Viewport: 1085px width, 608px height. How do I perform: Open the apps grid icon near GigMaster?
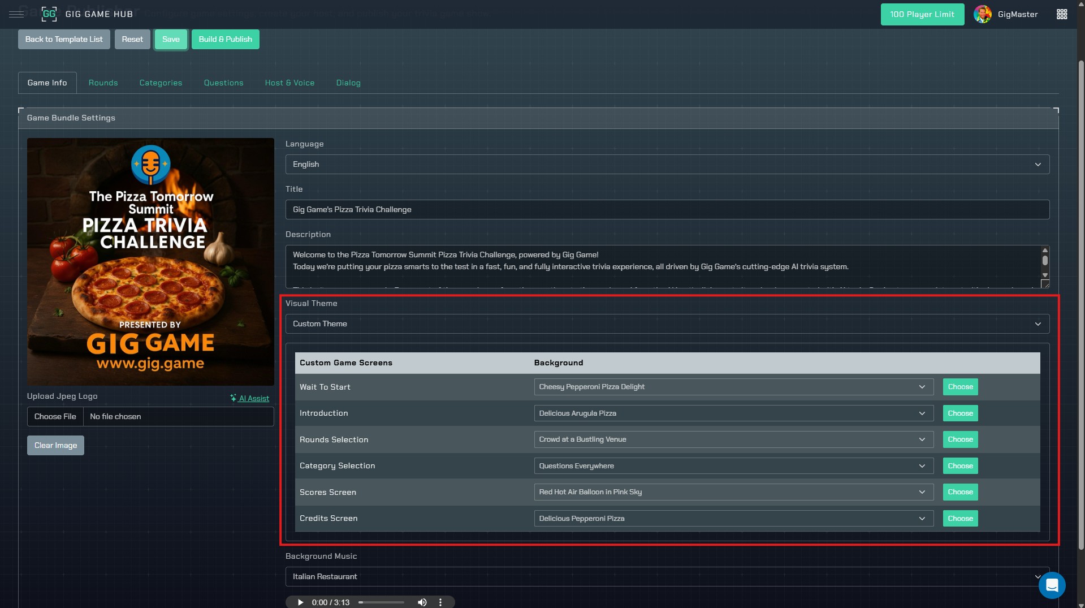(x=1061, y=14)
